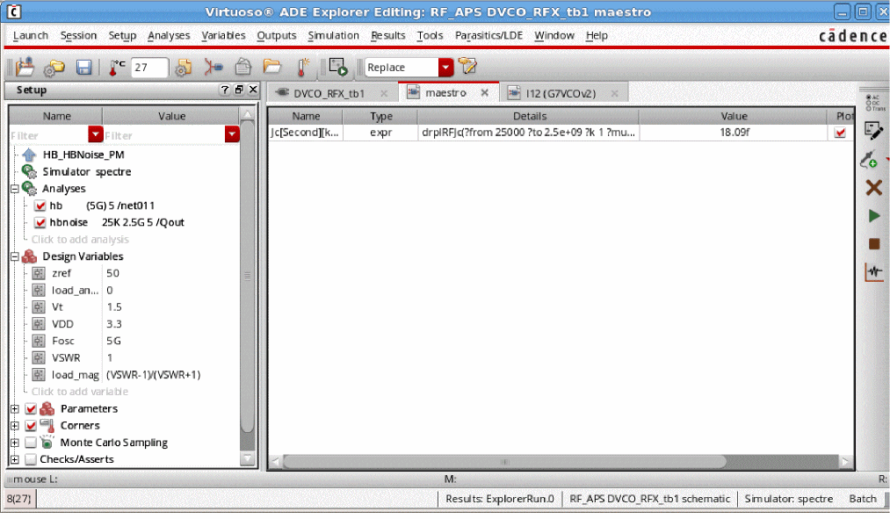Image resolution: width=890 pixels, height=519 pixels.
Task: Click the run-with-results green play window icon
Action: pos(337,67)
